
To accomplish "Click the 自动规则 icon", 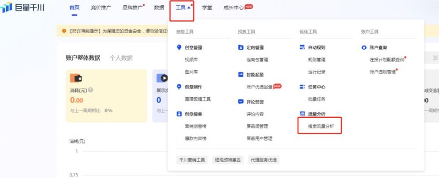I will pos(302,47).
